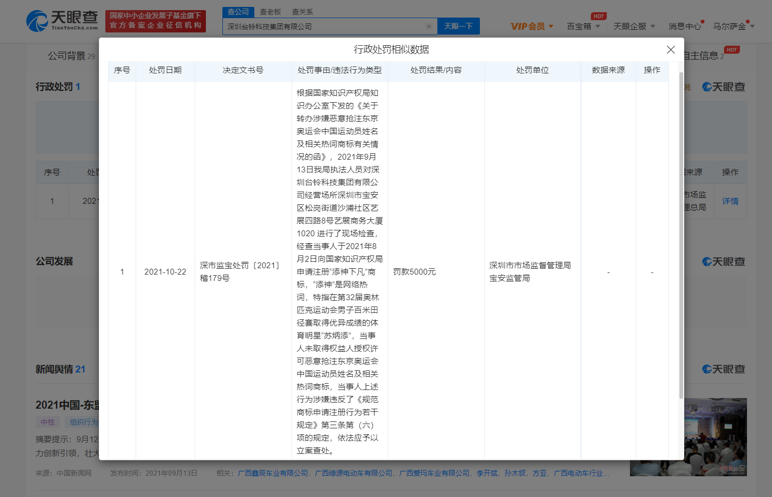Image resolution: width=772 pixels, height=497 pixels.
Task: Open the 公司背景 tab
Action: [x=71, y=56]
